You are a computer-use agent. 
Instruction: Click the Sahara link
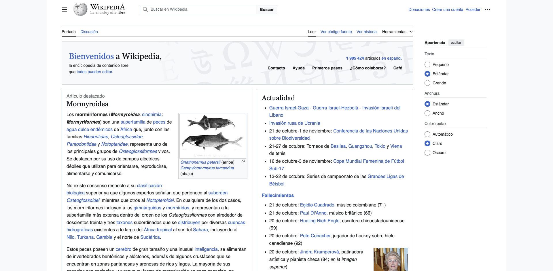pos(200,230)
